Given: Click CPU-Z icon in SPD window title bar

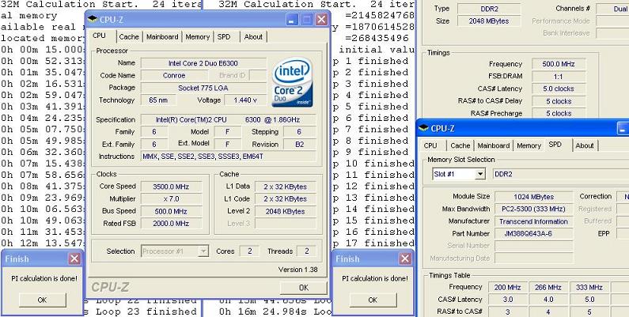Looking at the screenshot, I should point(423,128).
